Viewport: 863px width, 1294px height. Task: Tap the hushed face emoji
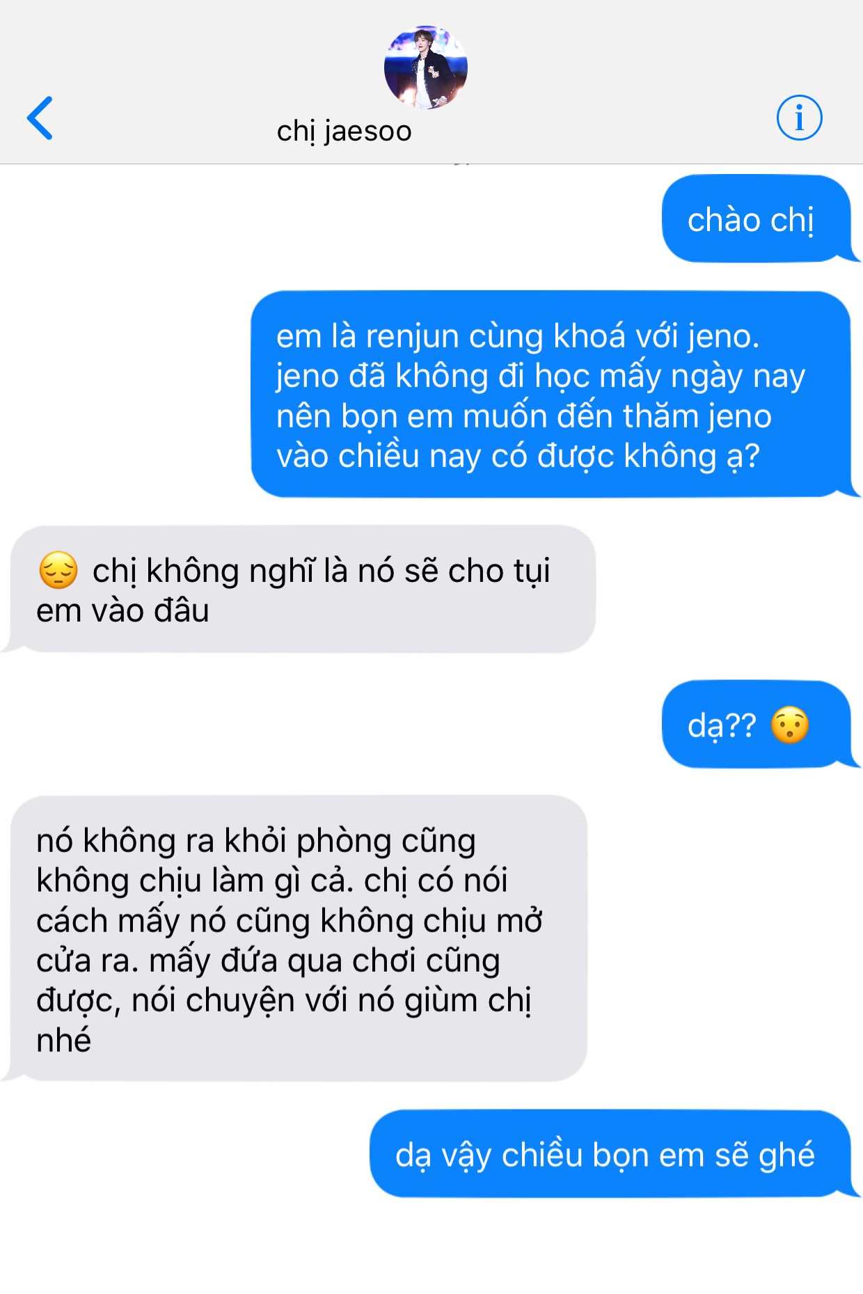pyautogui.click(x=790, y=725)
